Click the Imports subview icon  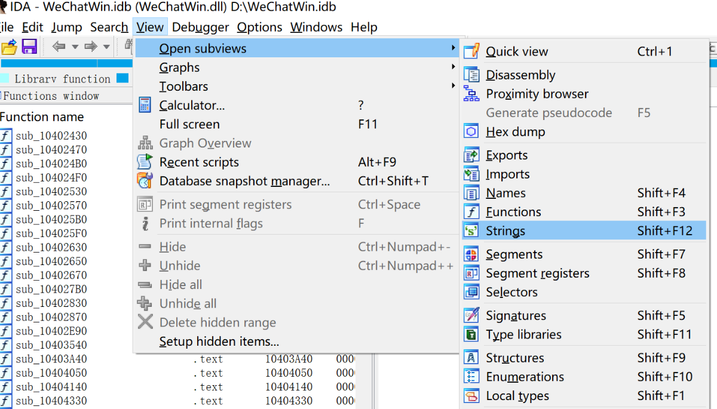pos(472,174)
